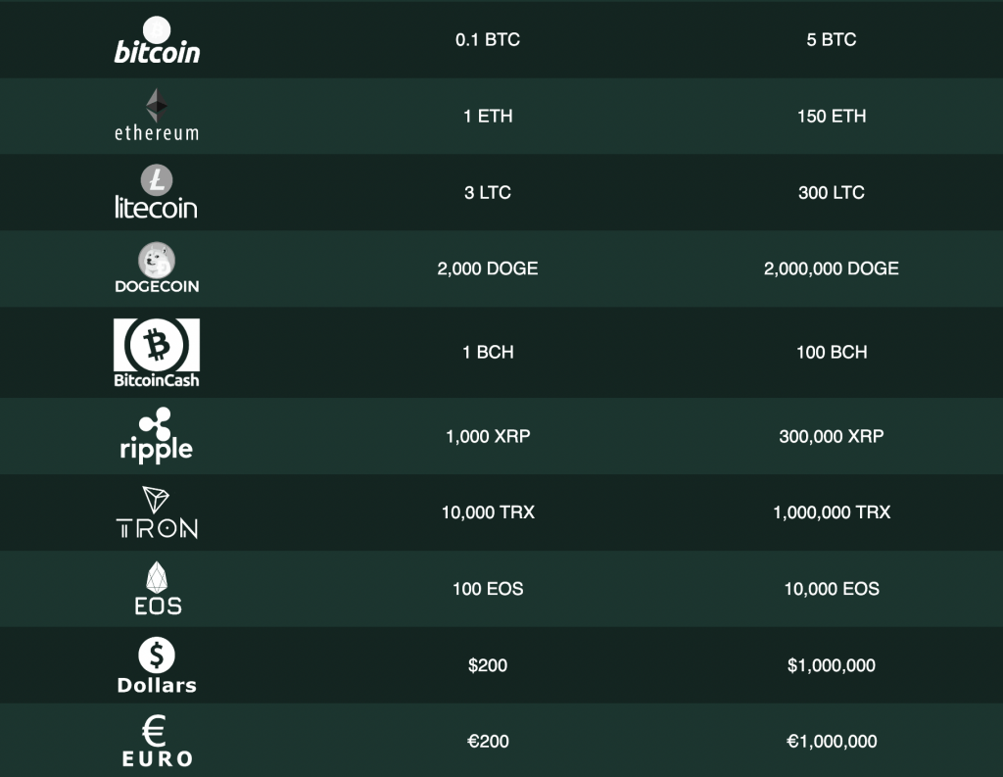Select the Dogecoin Shiba logo
Viewport: 1003px width, 777px height.
pos(157,260)
